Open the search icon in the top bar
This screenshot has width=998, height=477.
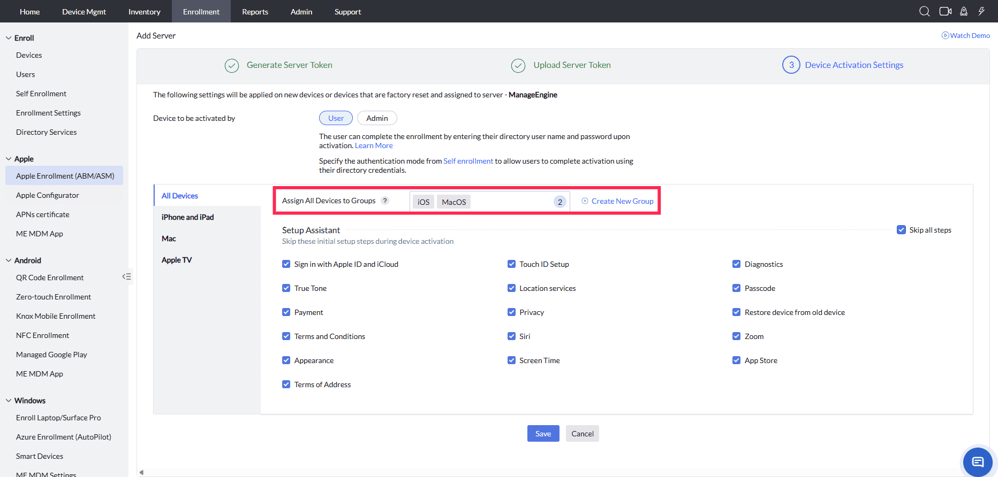tap(924, 11)
